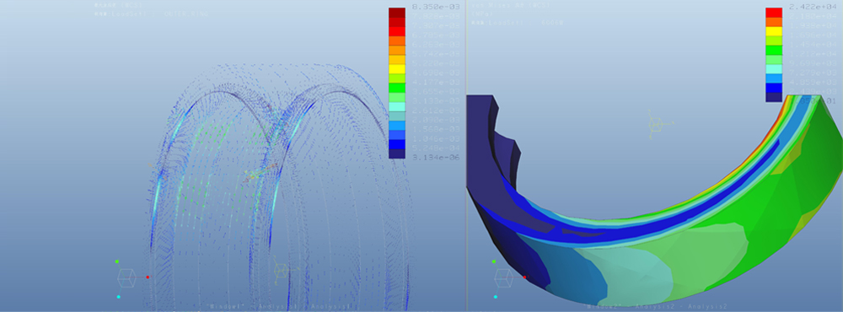843x312 pixels.
Task: Click the Window1 Analysis label at bottom
Action: (x=279, y=307)
